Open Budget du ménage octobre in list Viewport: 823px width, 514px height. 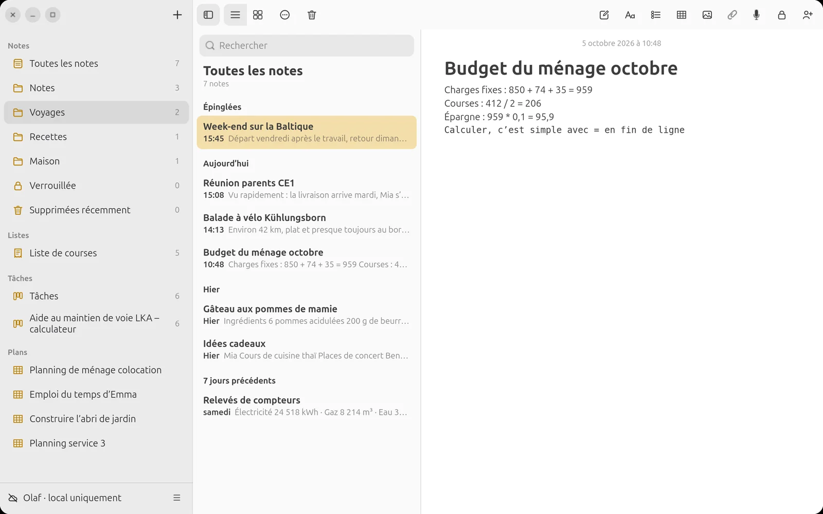point(307,258)
